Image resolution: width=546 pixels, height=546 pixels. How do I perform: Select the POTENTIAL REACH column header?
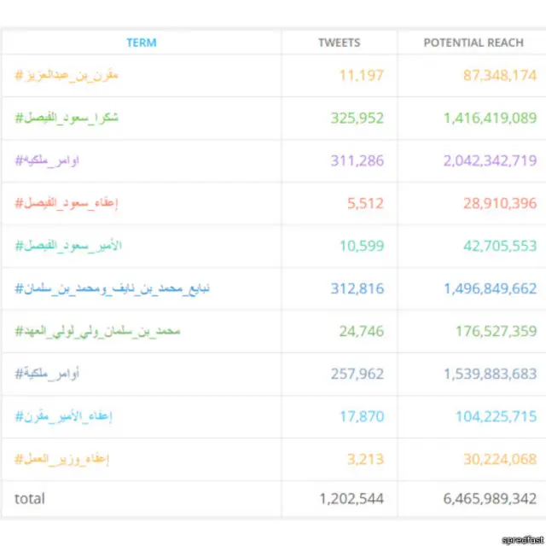point(473,43)
